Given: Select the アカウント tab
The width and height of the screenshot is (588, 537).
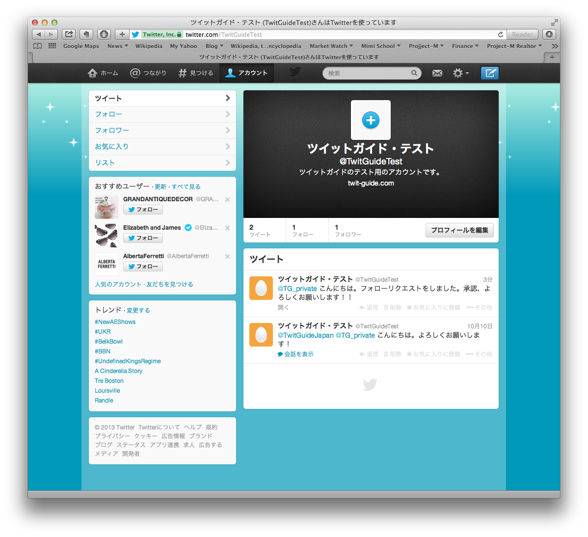Looking at the screenshot, I should pyautogui.click(x=246, y=73).
